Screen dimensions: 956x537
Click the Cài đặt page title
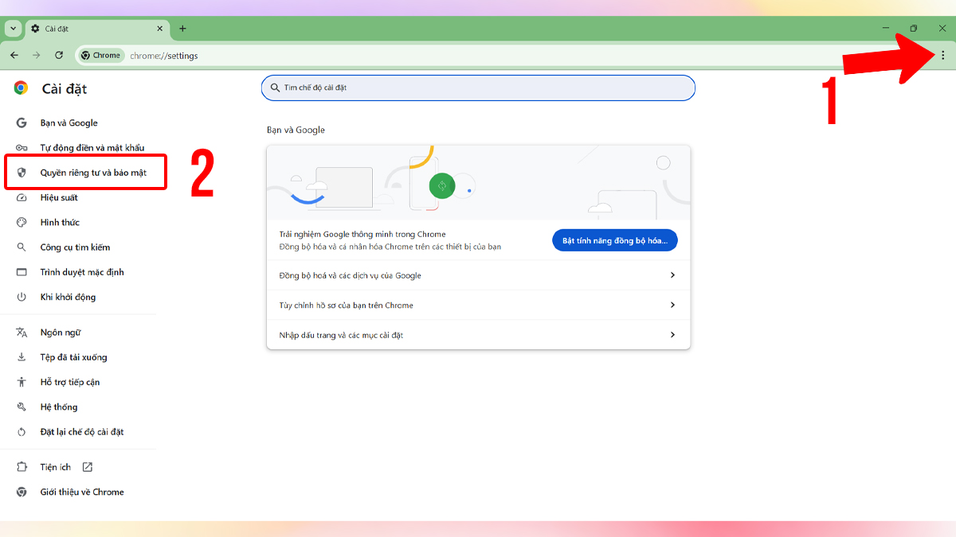(65, 88)
